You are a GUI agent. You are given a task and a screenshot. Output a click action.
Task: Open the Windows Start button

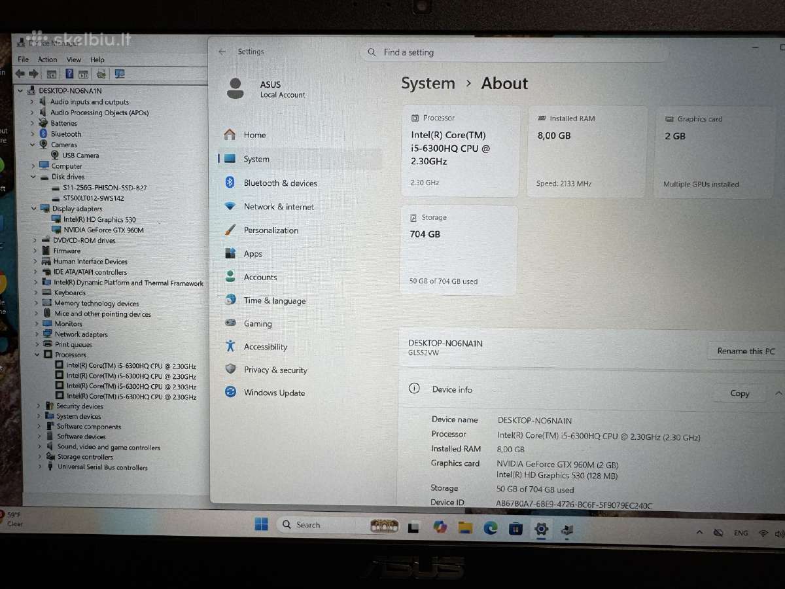coord(261,524)
